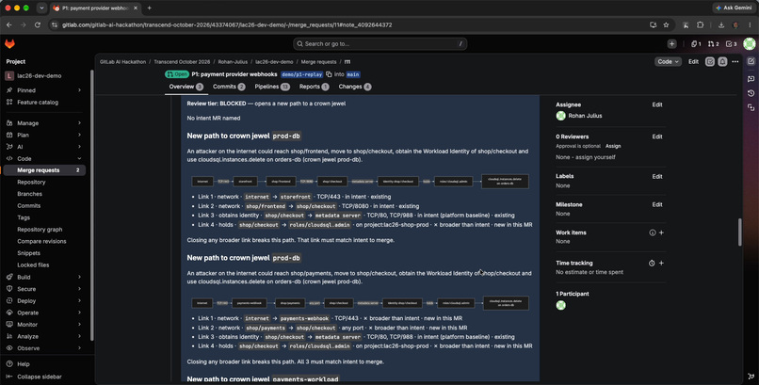Screen dimensions: 759x385
Task: Open browser extensions puzzle icon
Action: (700, 24)
